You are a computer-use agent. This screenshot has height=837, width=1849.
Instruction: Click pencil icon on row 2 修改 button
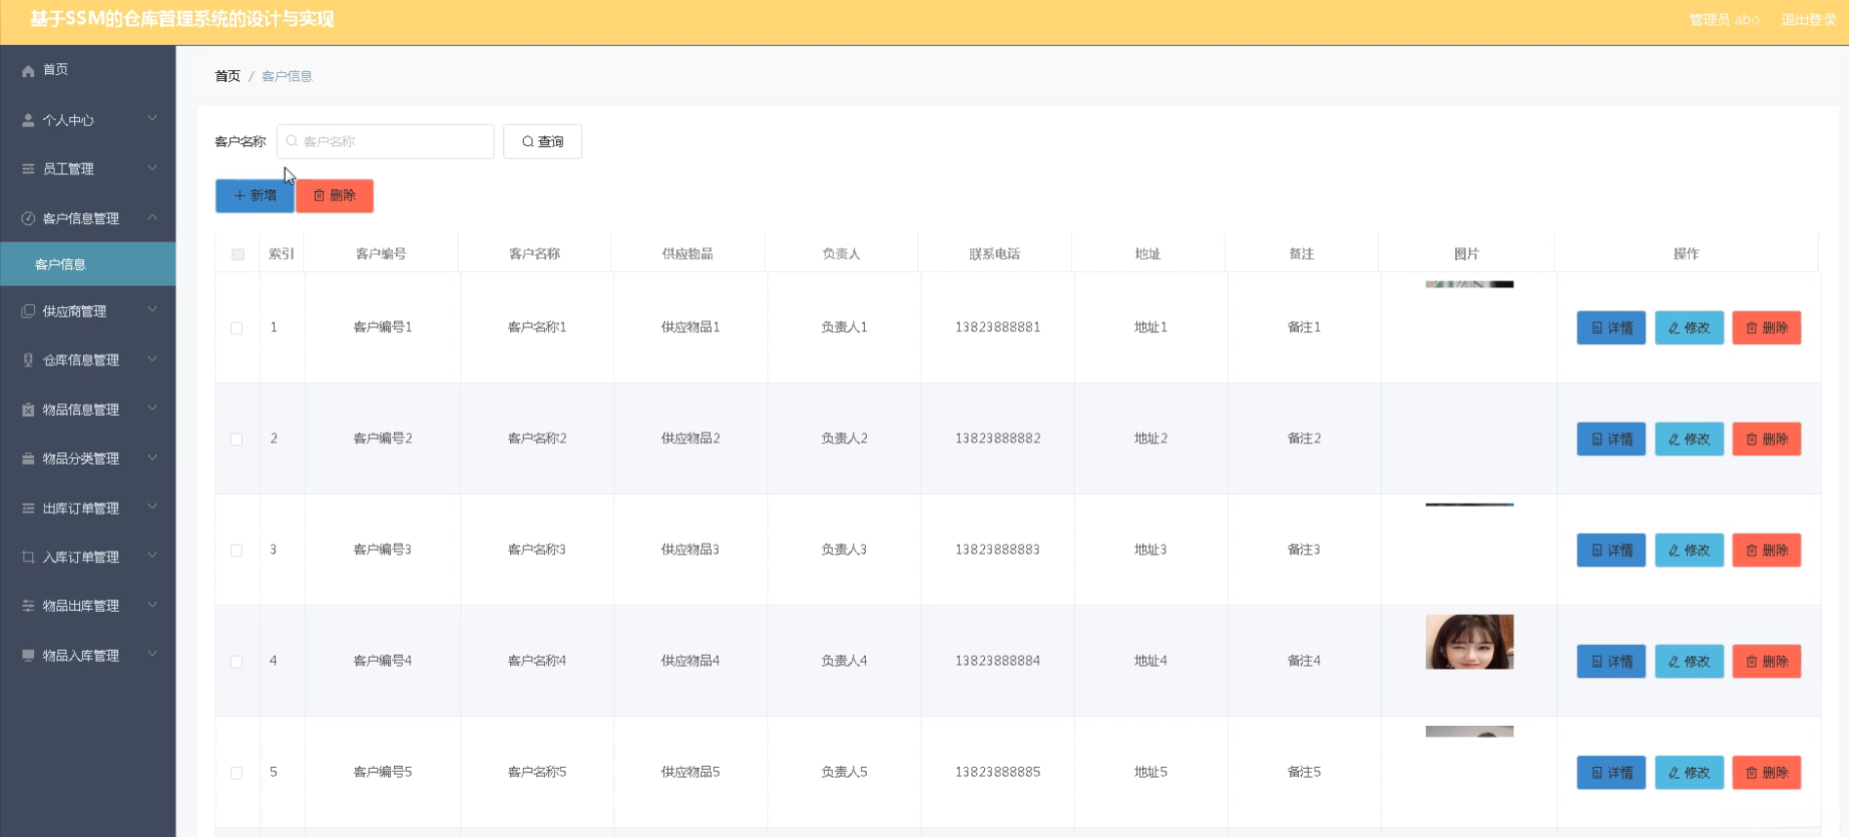tap(1674, 438)
